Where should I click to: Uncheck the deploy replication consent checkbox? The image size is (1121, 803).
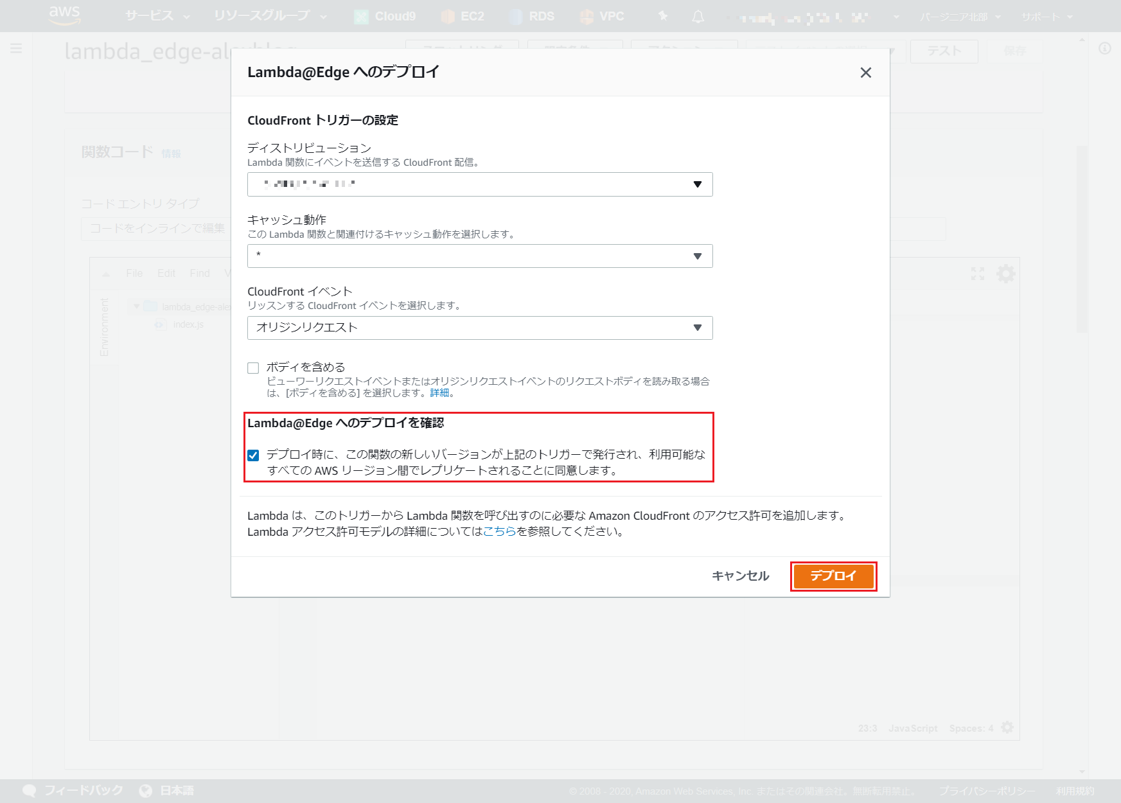pyautogui.click(x=253, y=455)
